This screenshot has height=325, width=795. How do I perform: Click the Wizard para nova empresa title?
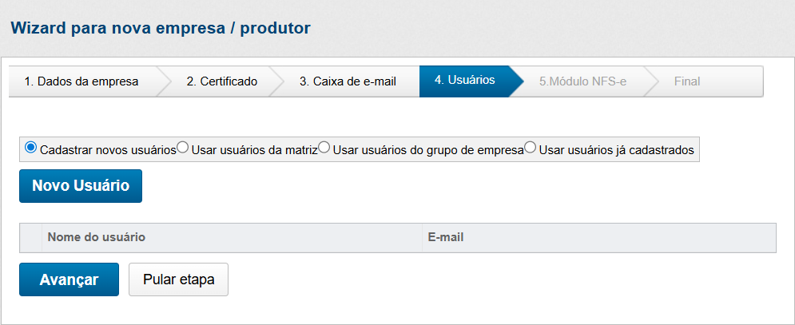click(x=161, y=29)
